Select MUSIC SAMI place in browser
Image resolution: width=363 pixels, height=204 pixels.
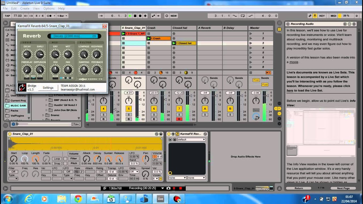click(16, 106)
